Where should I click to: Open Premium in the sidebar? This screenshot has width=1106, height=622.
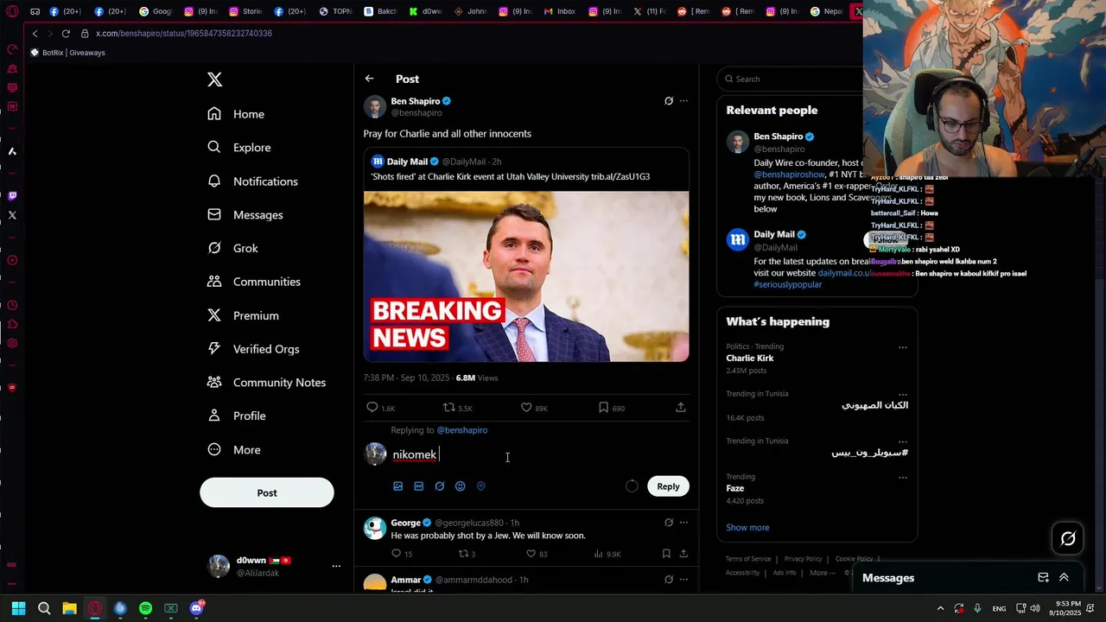pos(243,315)
